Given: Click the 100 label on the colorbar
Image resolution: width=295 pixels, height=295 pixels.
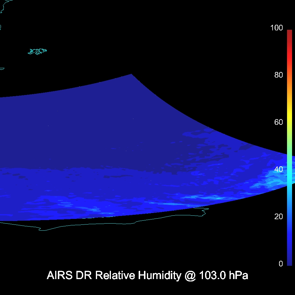Looking at the screenshot, I should pos(276,28).
